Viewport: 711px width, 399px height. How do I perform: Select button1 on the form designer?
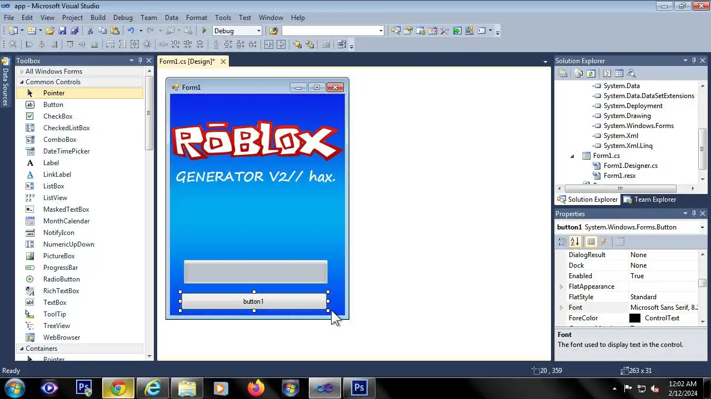[253, 301]
